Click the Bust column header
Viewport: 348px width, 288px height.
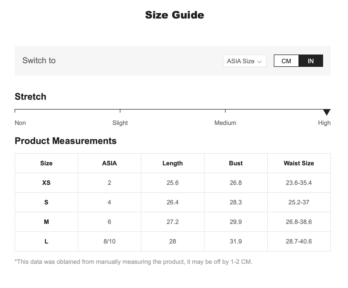tap(236, 163)
